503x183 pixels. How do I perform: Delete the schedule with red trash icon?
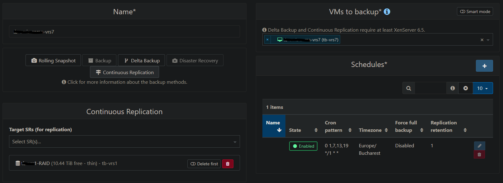tap(479, 154)
